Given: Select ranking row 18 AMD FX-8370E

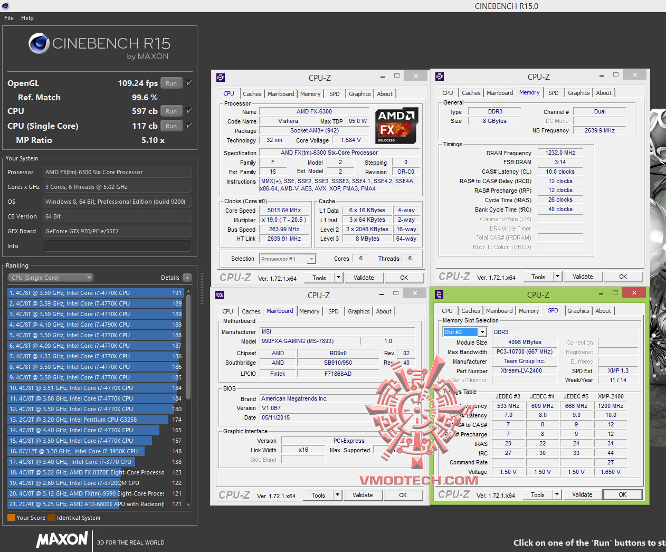Looking at the screenshot, I should pos(95,472).
